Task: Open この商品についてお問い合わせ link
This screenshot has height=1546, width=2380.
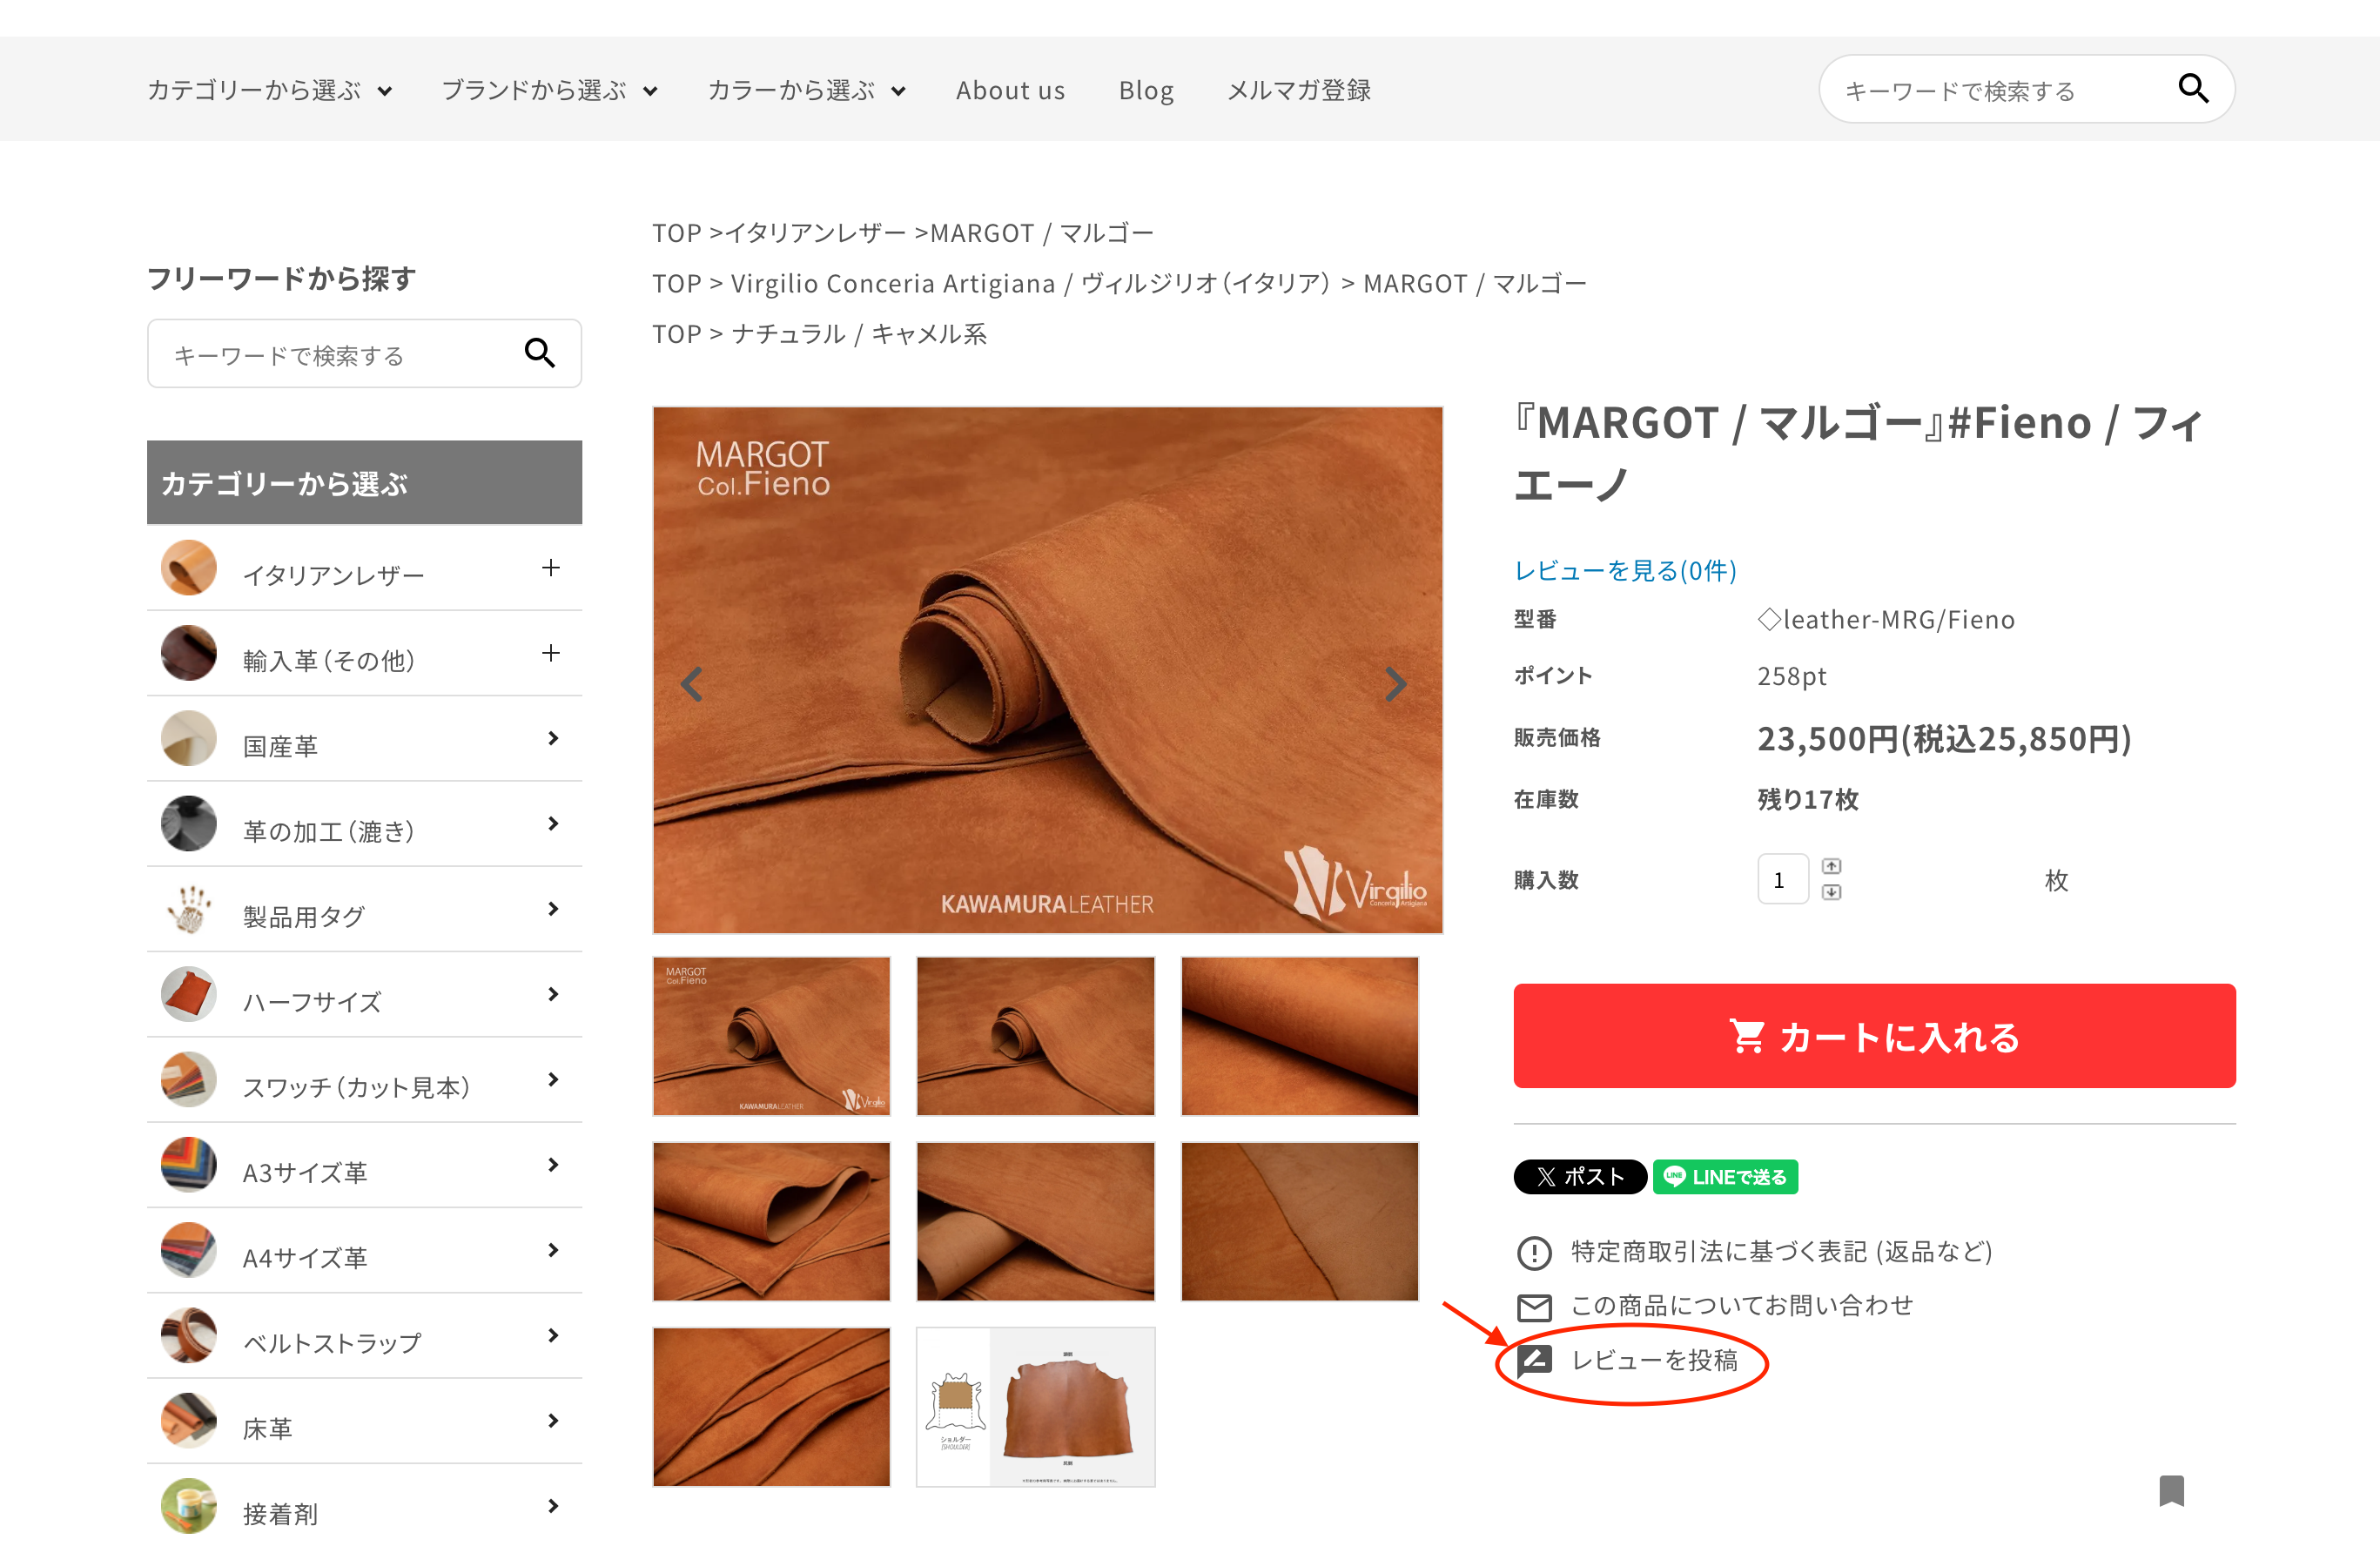Action: (x=1742, y=1306)
